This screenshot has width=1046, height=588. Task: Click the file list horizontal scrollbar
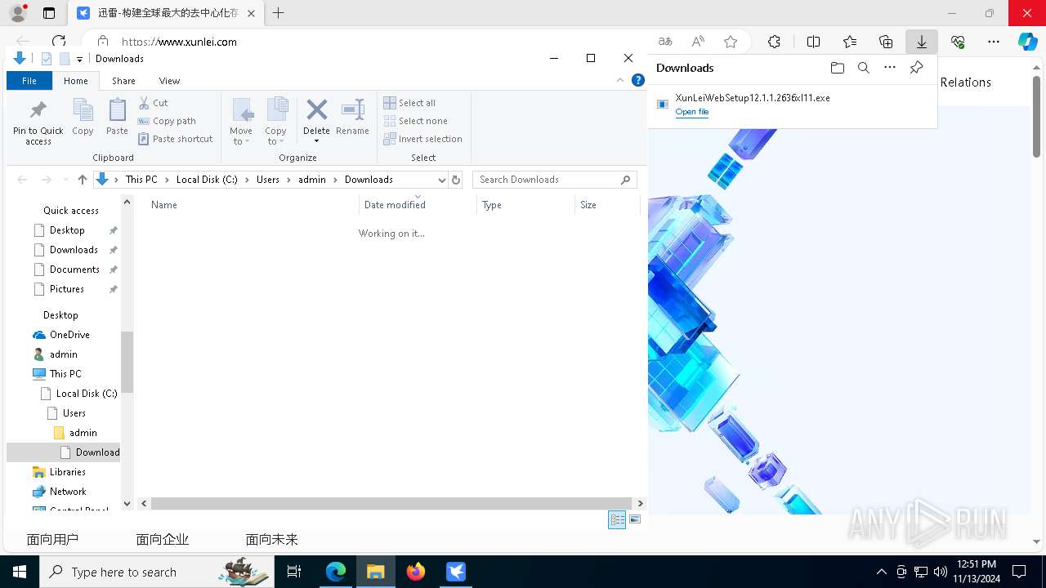pos(391,504)
